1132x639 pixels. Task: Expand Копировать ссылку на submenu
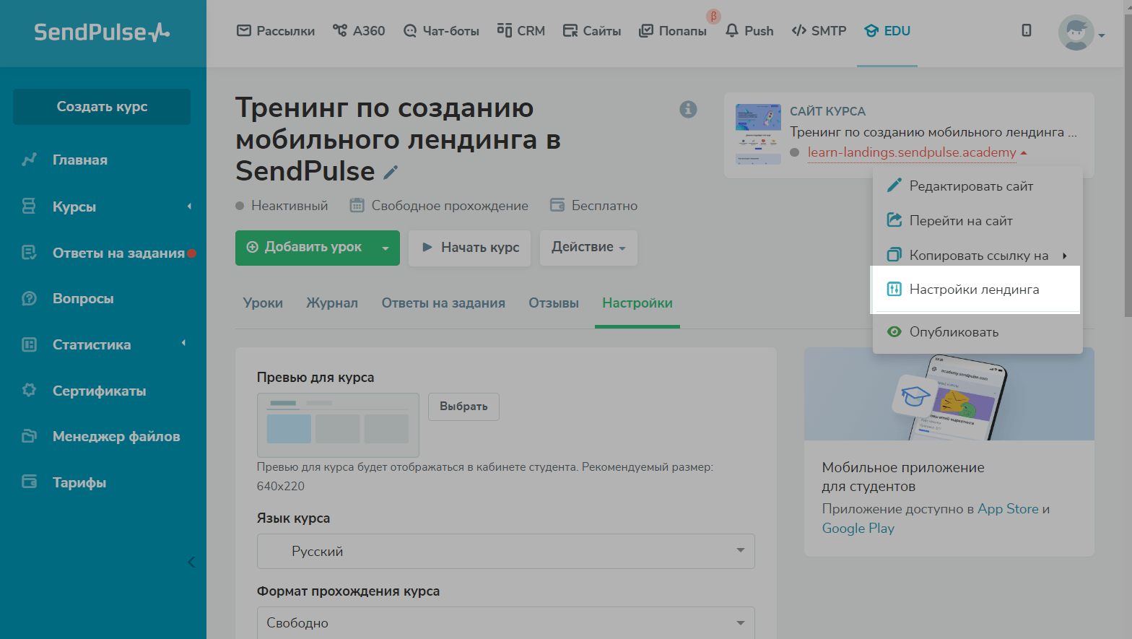(978, 256)
